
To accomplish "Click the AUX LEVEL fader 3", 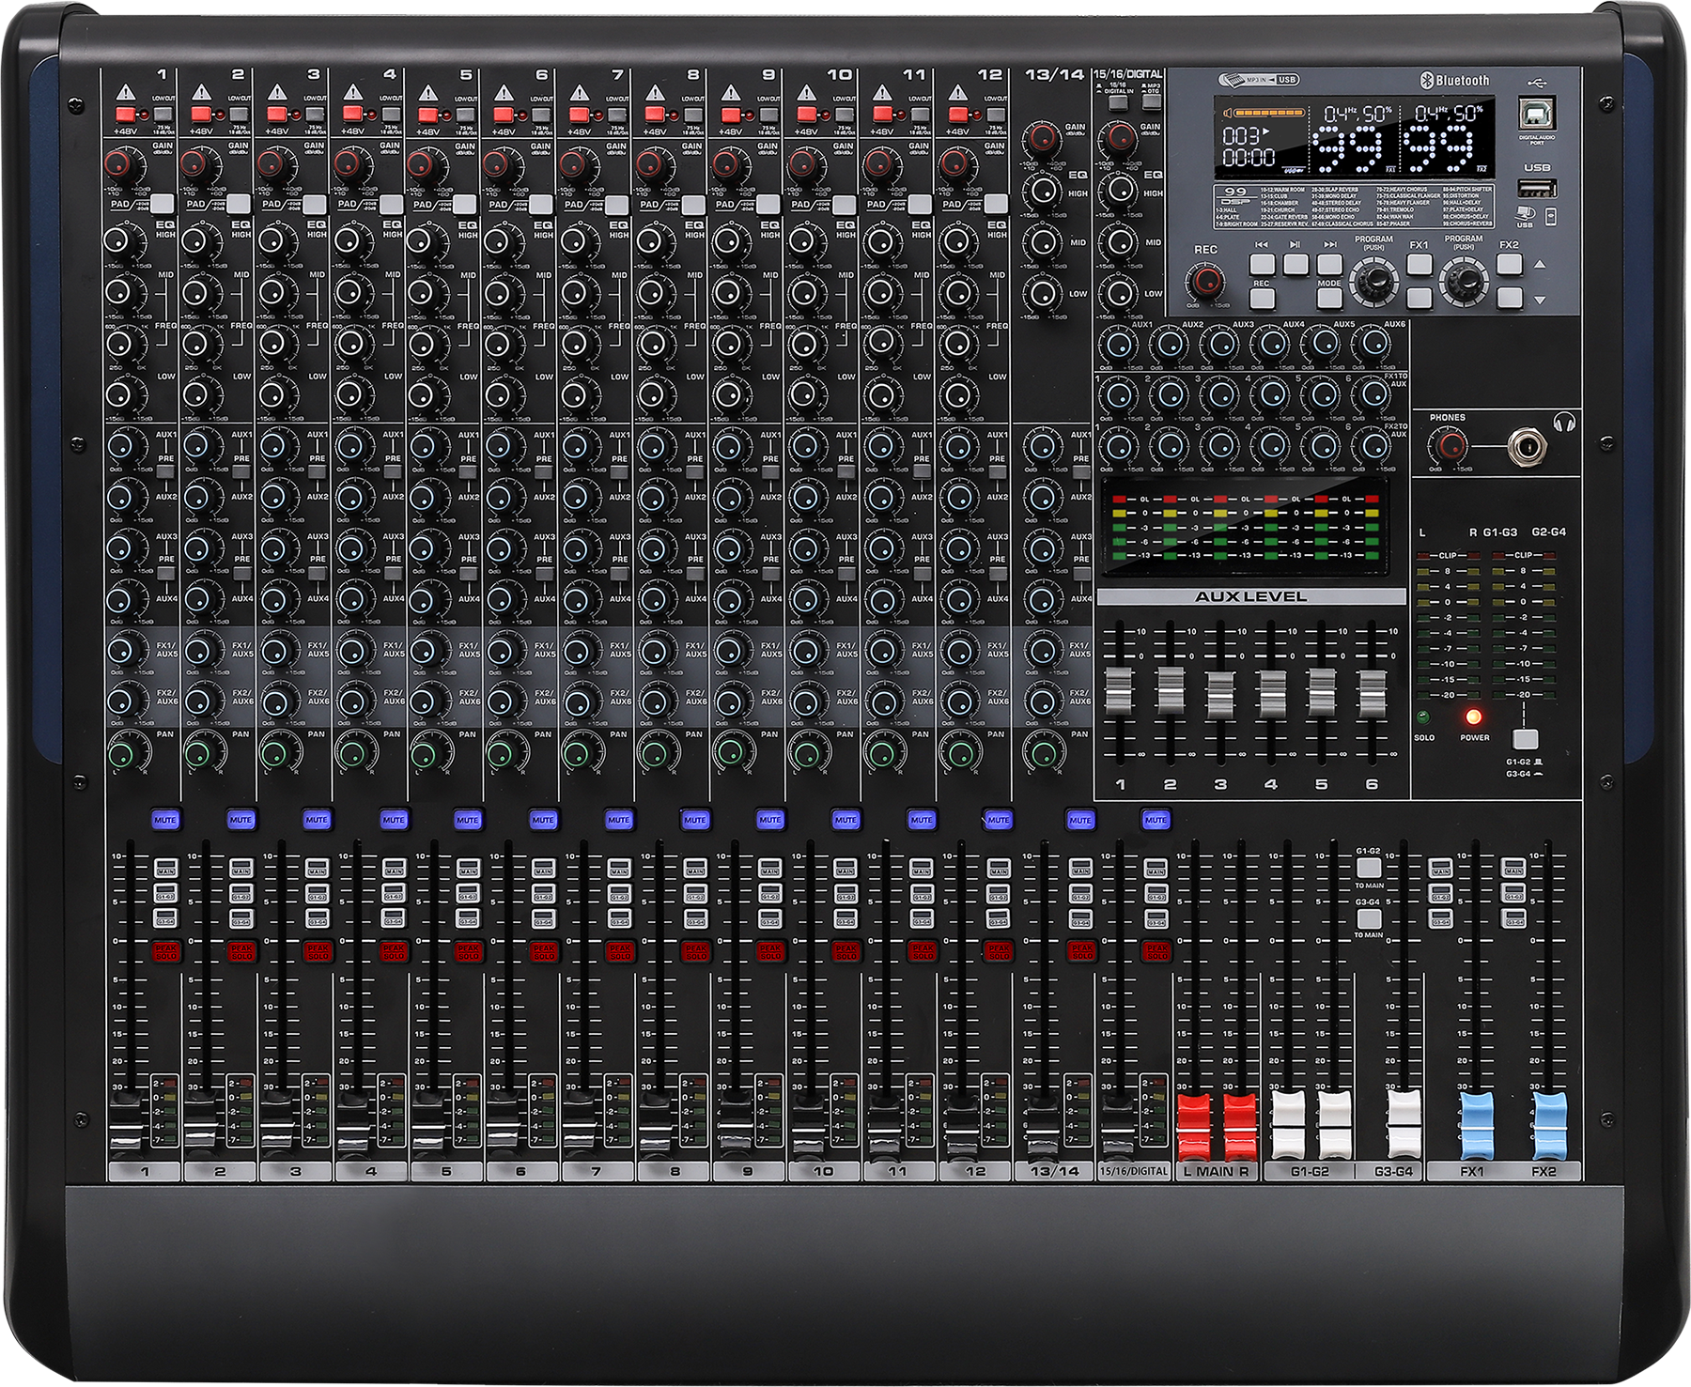I will click(1220, 693).
